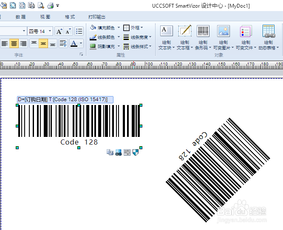Open the 数据 ribbon tab
This screenshot has height=230, width=283.
20,17
